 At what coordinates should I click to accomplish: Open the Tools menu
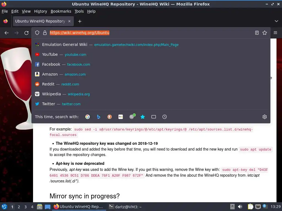coord(79,11)
